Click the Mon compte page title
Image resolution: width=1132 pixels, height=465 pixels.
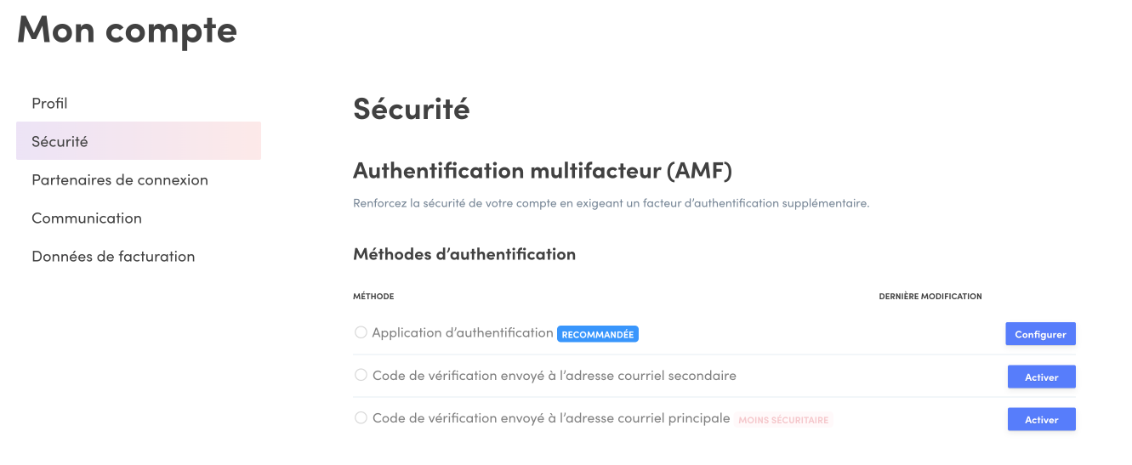(x=128, y=30)
